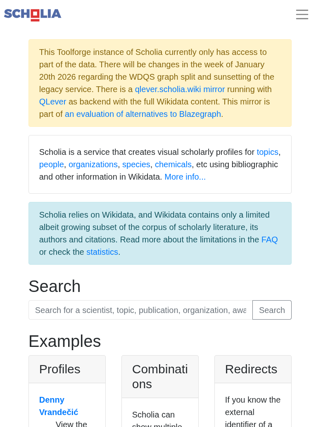Follow the QLever backend link
This screenshot has height=427, width=316.
(52, 102)
